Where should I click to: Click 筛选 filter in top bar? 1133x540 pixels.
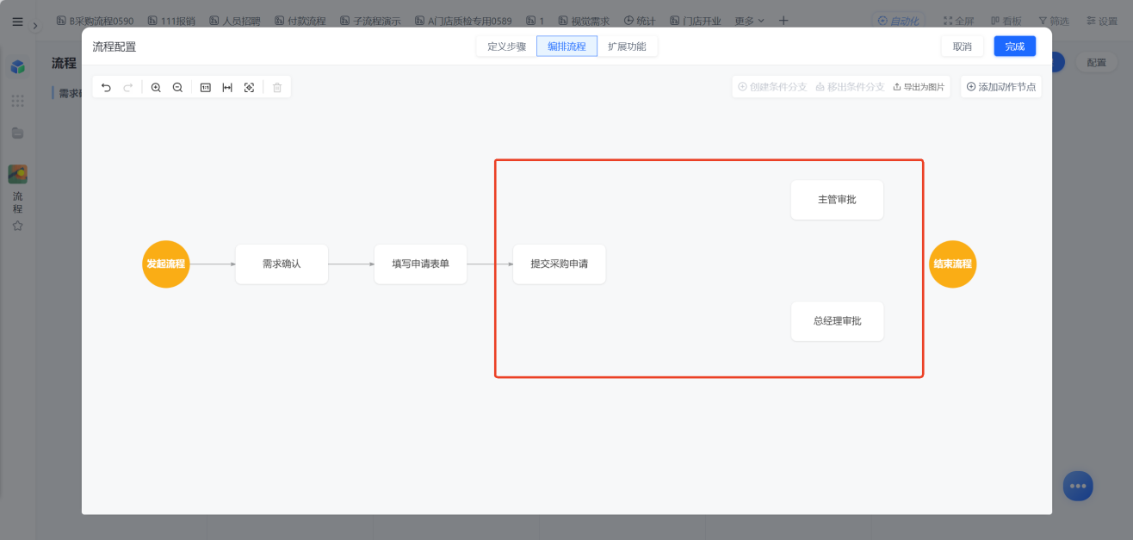click(1054, 21)
